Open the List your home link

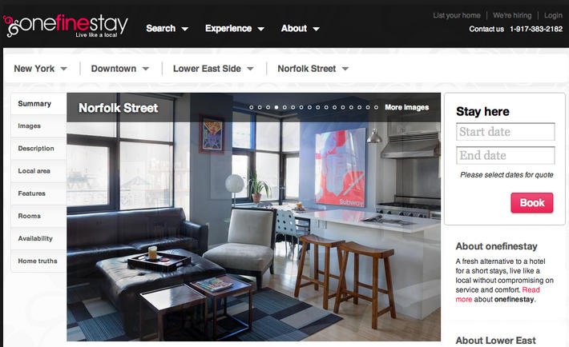(x=457, y=15)
